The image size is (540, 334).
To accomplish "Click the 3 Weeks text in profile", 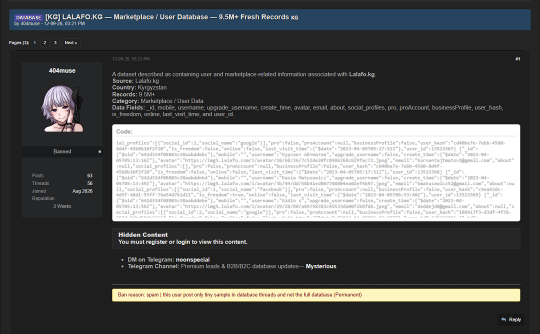I will (x=62, y=206).
